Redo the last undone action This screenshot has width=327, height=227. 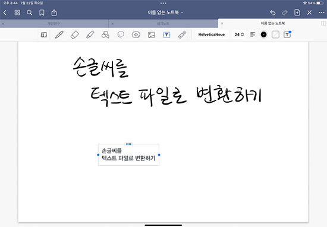click(285, 12)
